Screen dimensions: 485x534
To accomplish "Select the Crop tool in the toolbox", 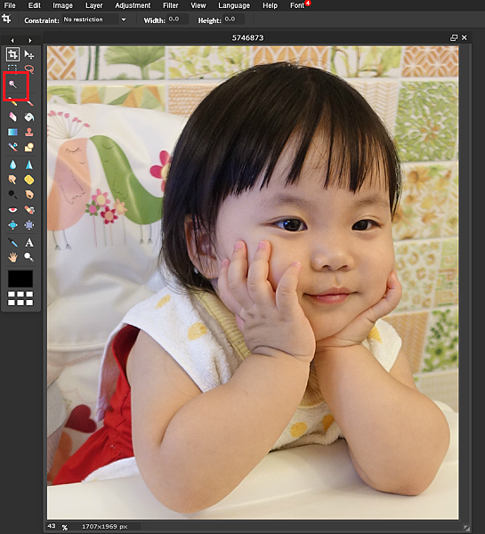I will click(12, 54).
